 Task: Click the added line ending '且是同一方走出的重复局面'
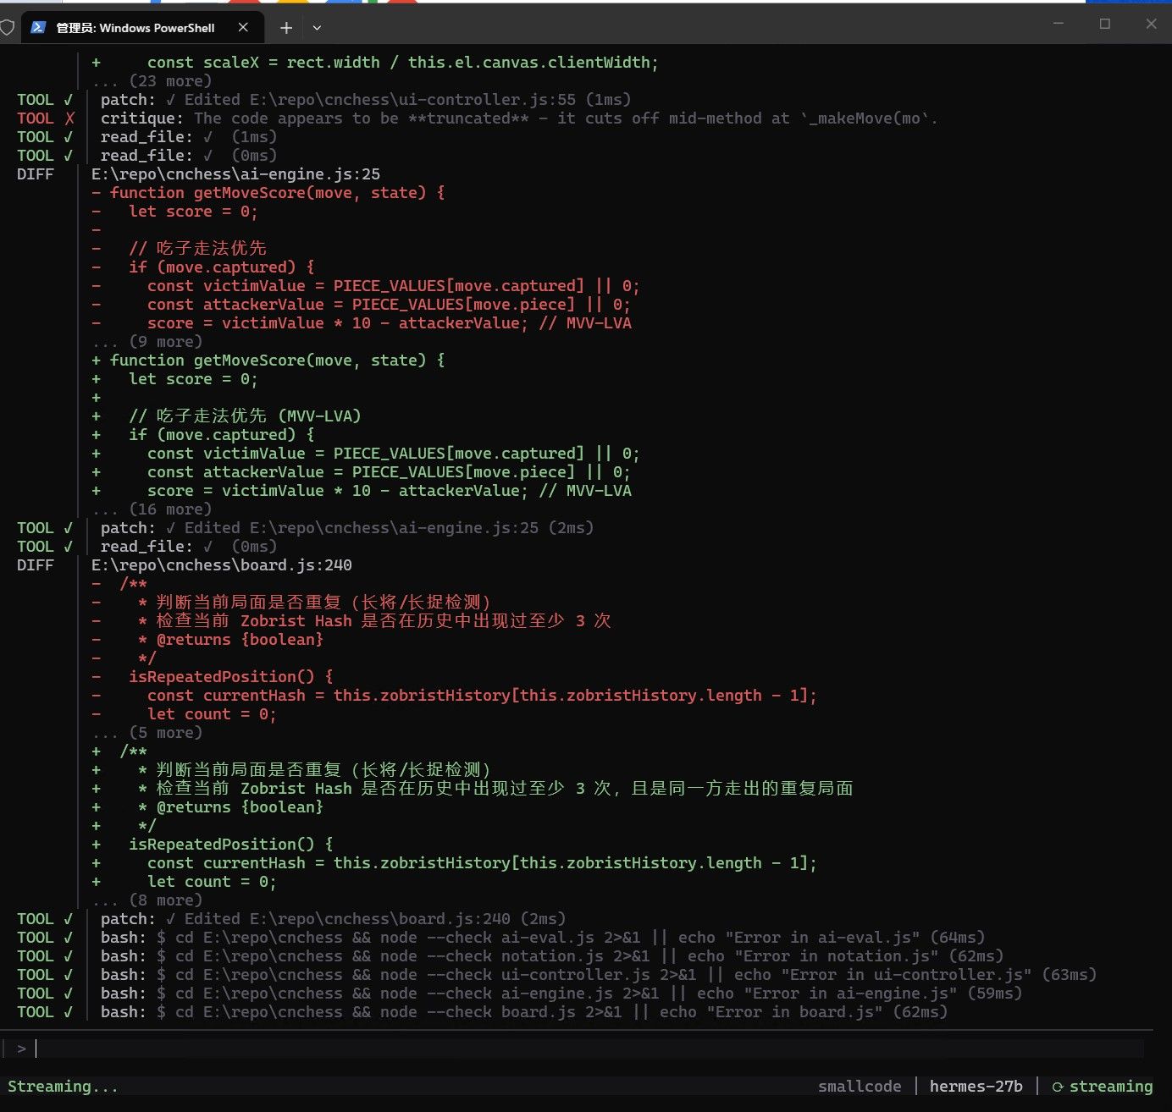click(x=473, y=789)
